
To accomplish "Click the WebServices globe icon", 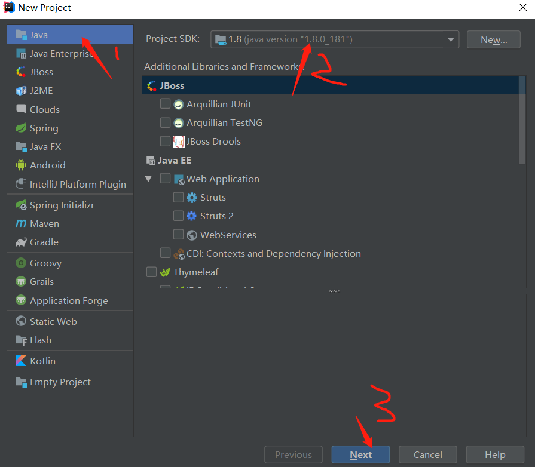I will 192,235.
